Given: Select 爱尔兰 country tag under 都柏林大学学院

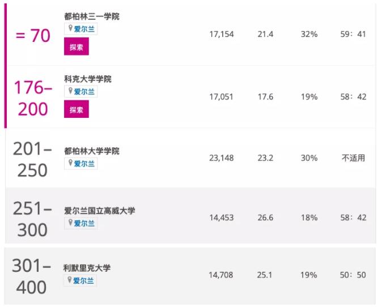Looking at the screenshot, I should click(84, 163).
